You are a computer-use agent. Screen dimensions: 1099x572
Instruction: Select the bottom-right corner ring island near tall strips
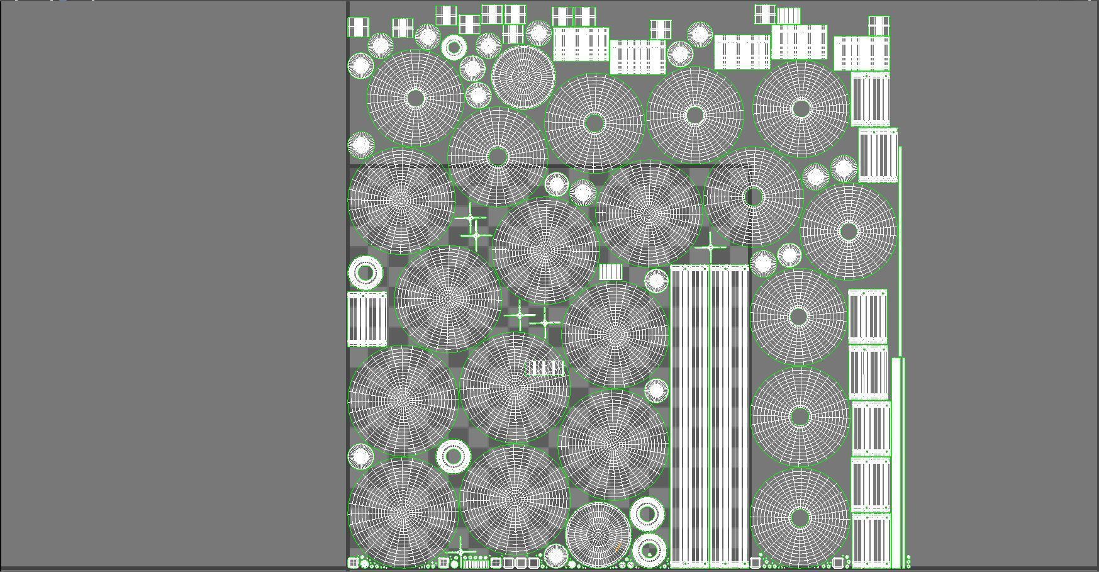click(649, 550)
